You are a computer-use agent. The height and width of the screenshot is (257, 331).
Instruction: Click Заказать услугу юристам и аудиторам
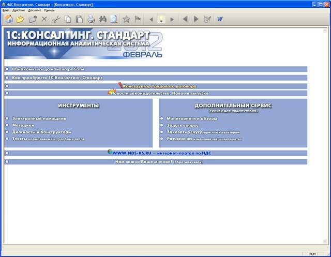click(x=203, y=132)
